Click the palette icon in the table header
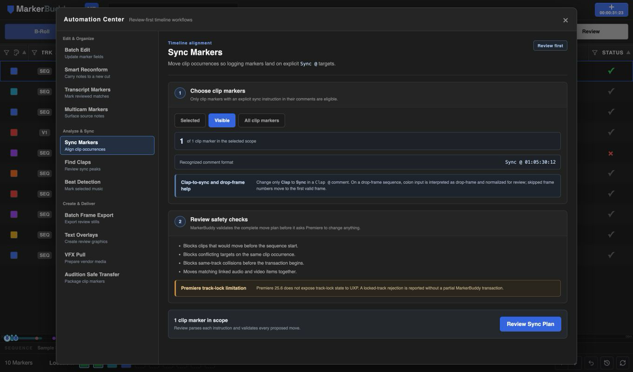The image size is (633, 372). pyautogui.click(x=17, y=53)
